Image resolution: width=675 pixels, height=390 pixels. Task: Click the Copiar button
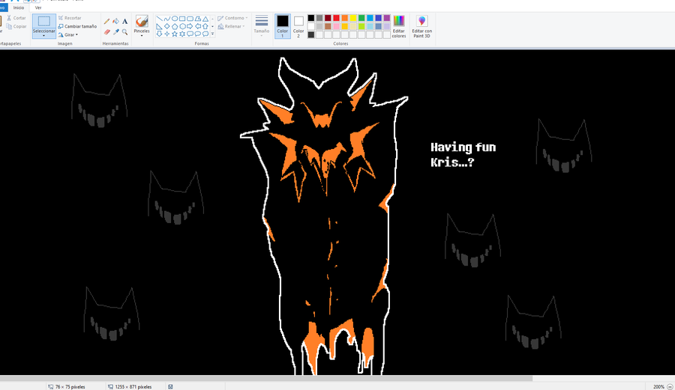[x=16, y=26]
